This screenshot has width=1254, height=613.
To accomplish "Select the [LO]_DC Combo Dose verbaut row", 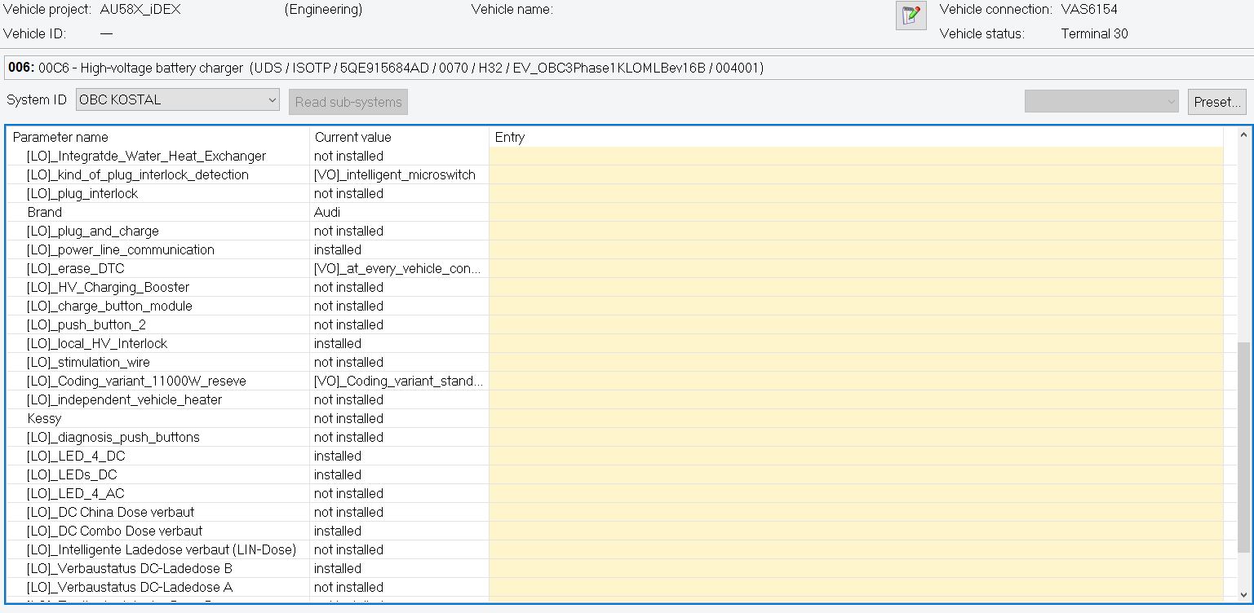I will [114, 531].
